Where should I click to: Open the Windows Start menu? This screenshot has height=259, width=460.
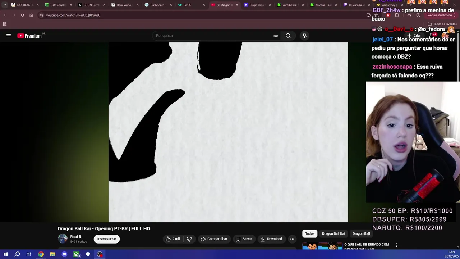(6, 254)
